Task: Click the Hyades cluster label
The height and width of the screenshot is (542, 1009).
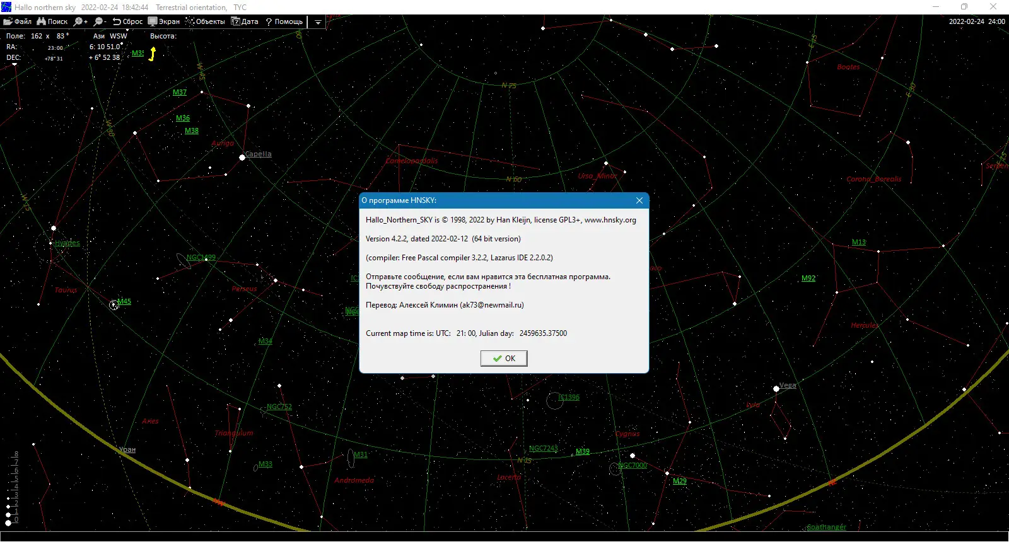Action: 67,243
